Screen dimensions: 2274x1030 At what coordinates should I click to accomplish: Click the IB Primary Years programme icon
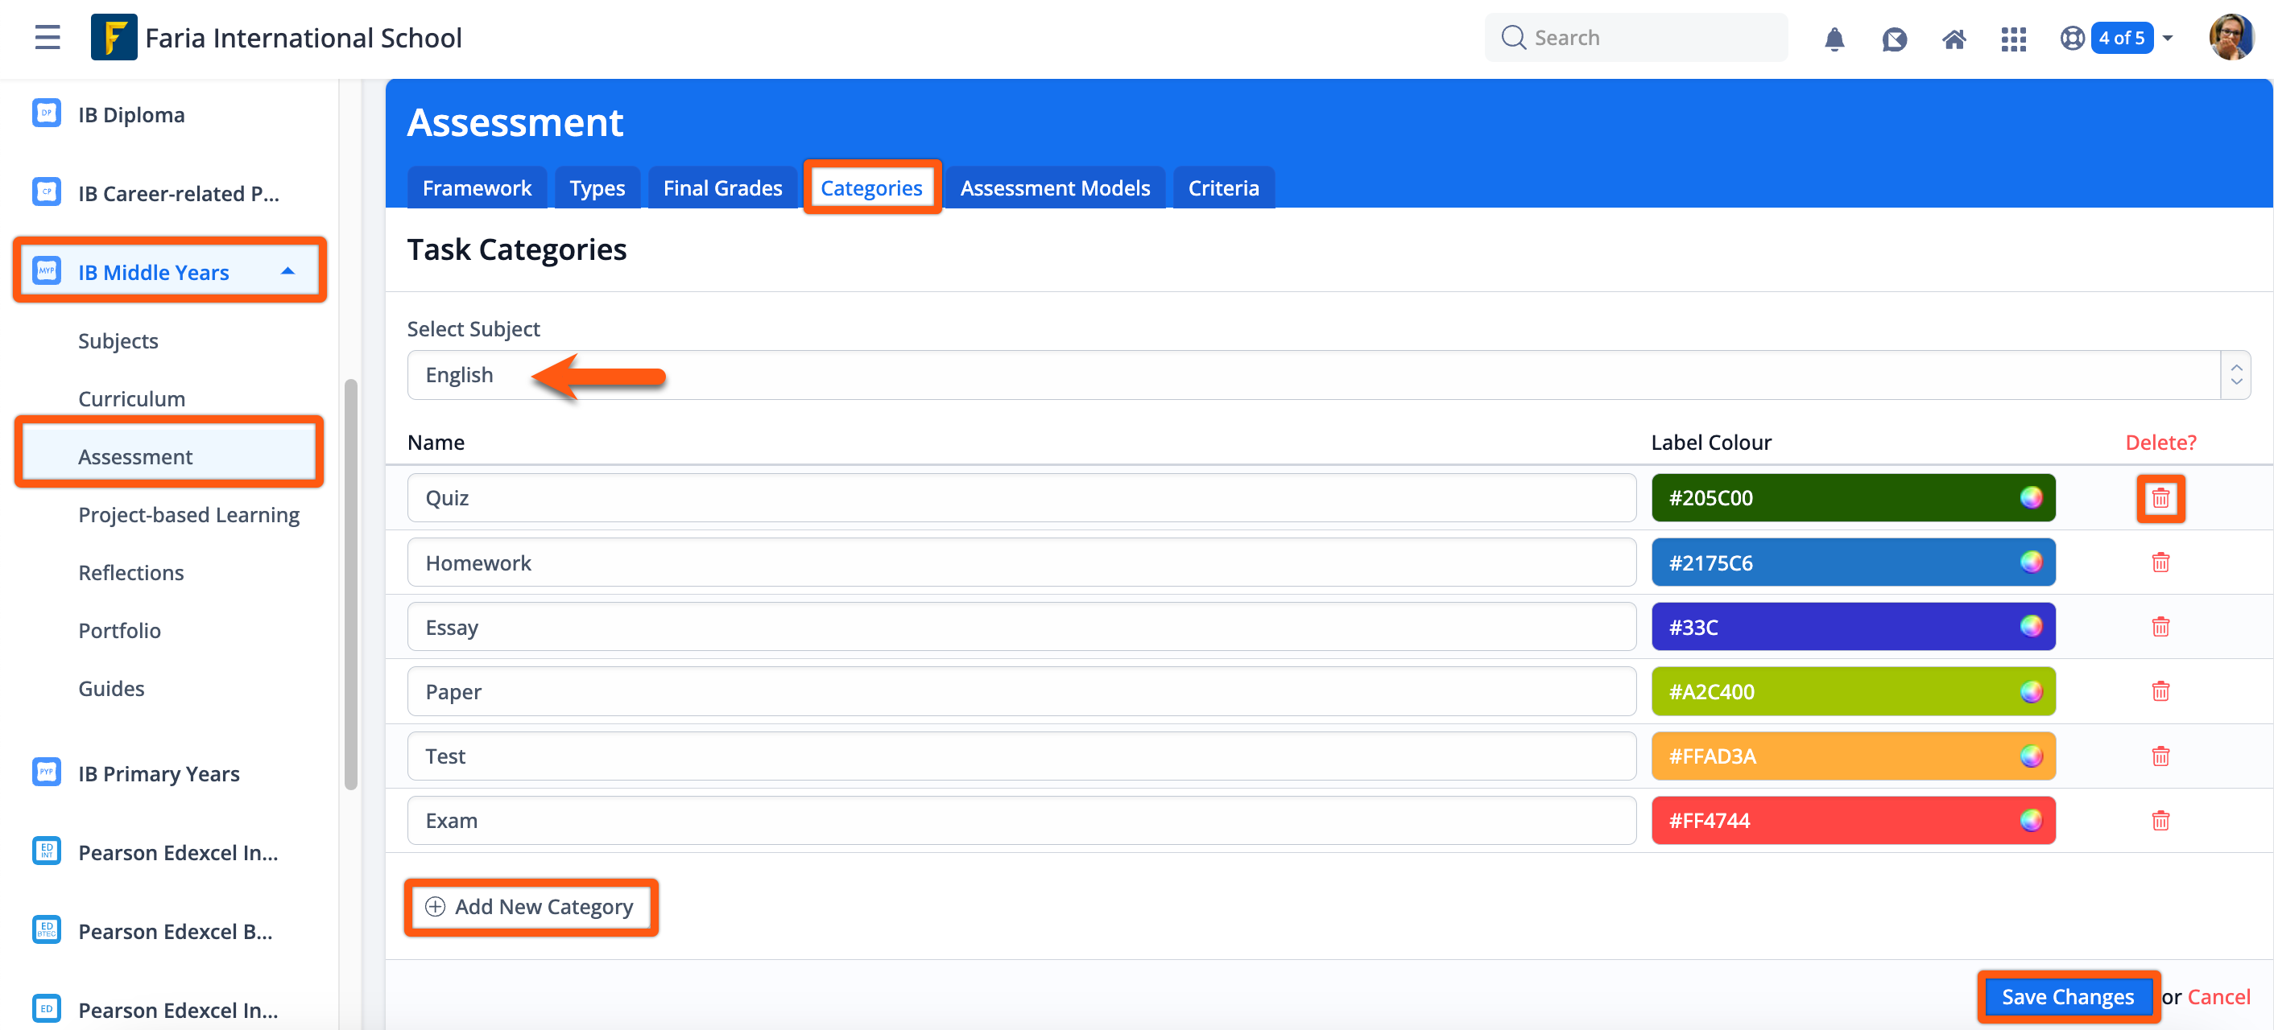pos(46,772)
